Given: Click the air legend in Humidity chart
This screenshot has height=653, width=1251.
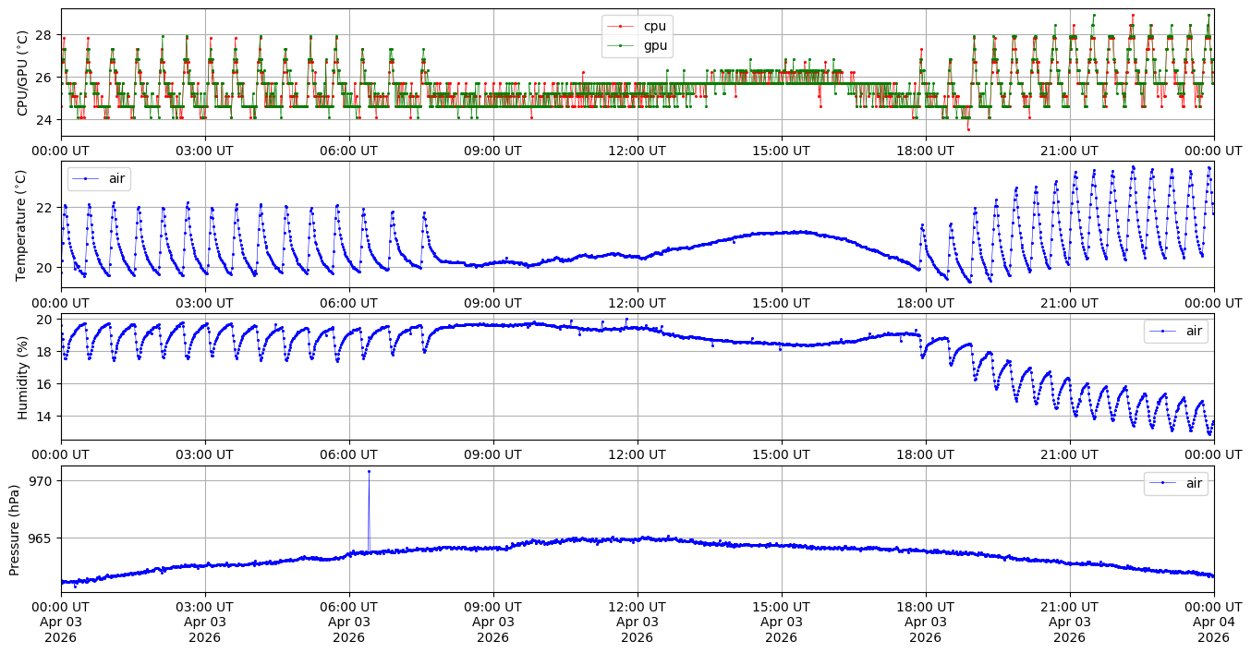Looking at the screenshot, I should [1175, 331].
